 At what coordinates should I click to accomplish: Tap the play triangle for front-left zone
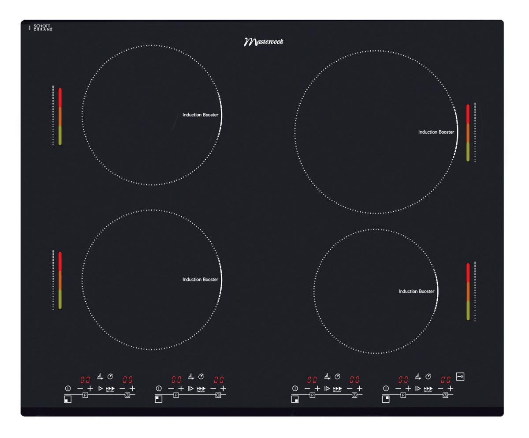[101, 389]
